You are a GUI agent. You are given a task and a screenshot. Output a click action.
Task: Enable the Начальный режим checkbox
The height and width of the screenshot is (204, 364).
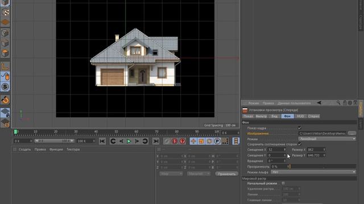click(283, 183)
